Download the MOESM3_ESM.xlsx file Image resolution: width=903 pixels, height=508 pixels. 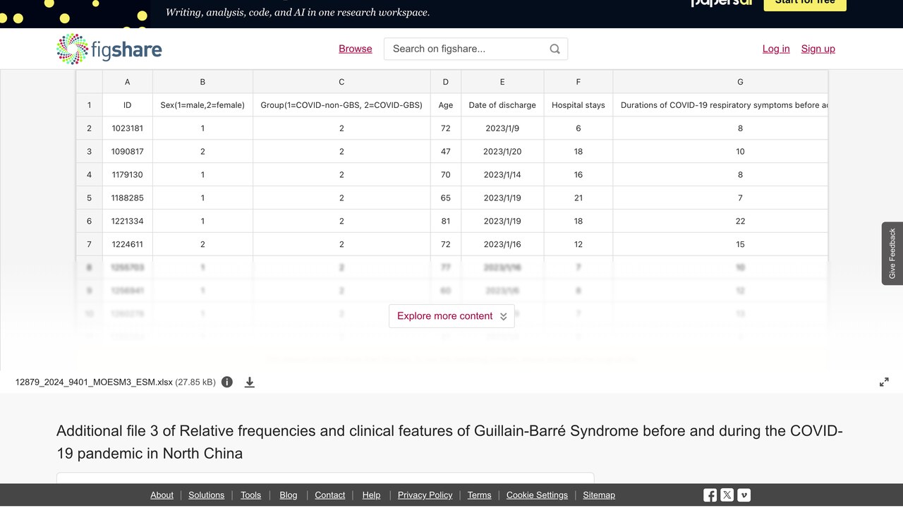tap(249, 382)
